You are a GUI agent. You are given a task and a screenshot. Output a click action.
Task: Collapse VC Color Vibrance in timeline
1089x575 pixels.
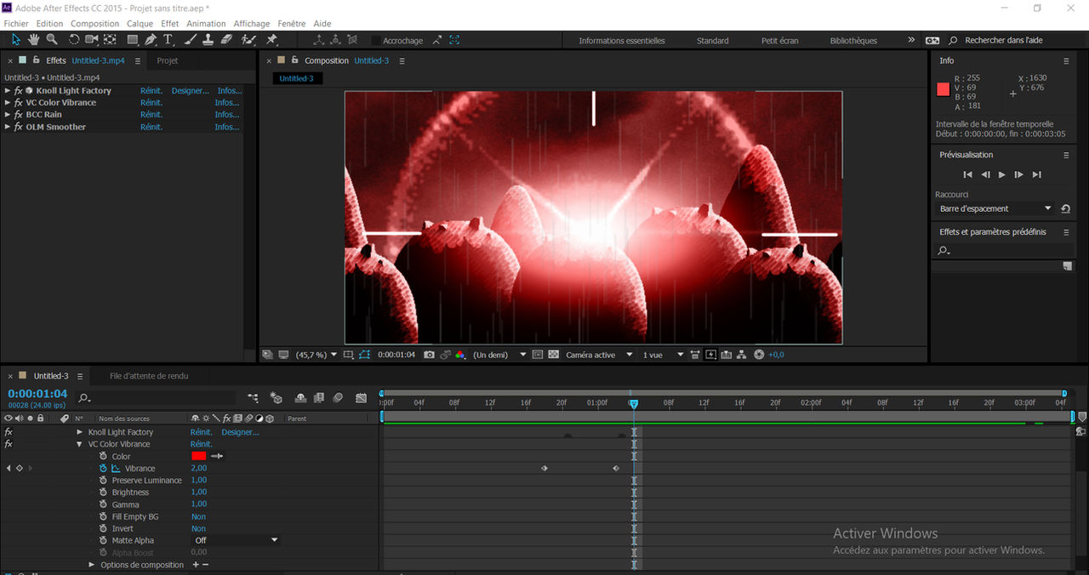click(x=80, y=444)
